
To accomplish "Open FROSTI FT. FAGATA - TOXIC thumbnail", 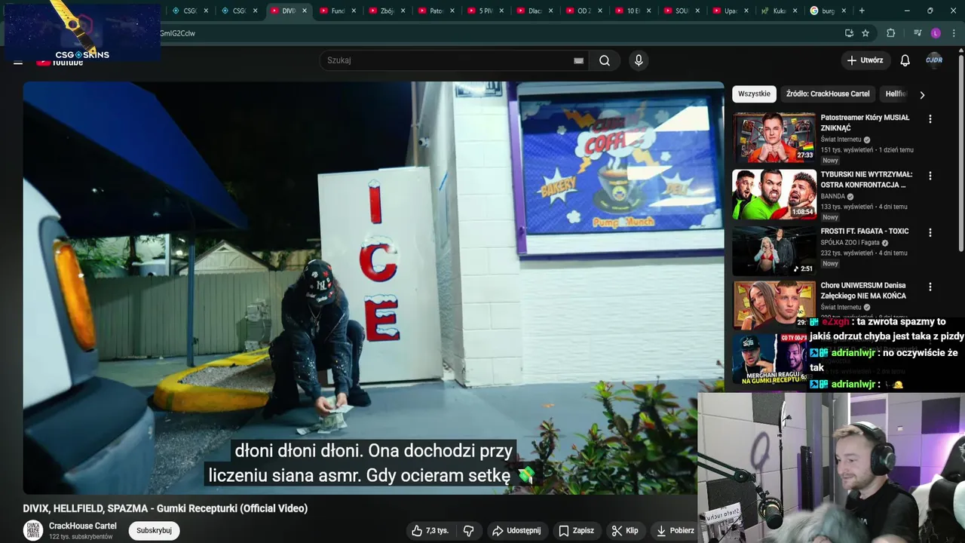I will [x=774, y=250].
